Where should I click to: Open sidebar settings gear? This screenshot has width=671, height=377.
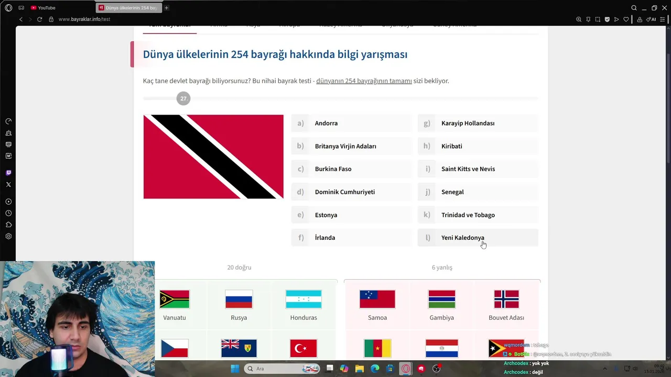coord(8,236)
